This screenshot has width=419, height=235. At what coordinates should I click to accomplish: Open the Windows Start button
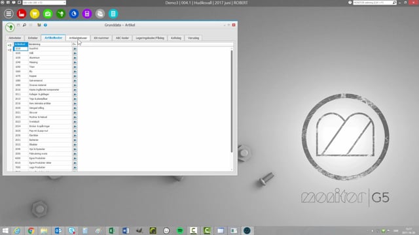pyautogui.click(x=5, y=230)
